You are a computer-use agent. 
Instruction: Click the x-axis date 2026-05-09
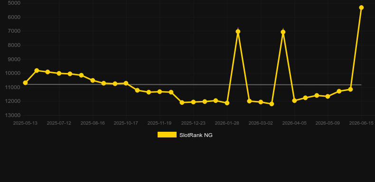click(328, 123)
